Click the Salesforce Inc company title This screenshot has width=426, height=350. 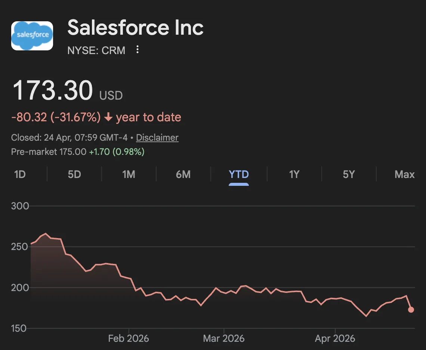(x=135, y=28)
